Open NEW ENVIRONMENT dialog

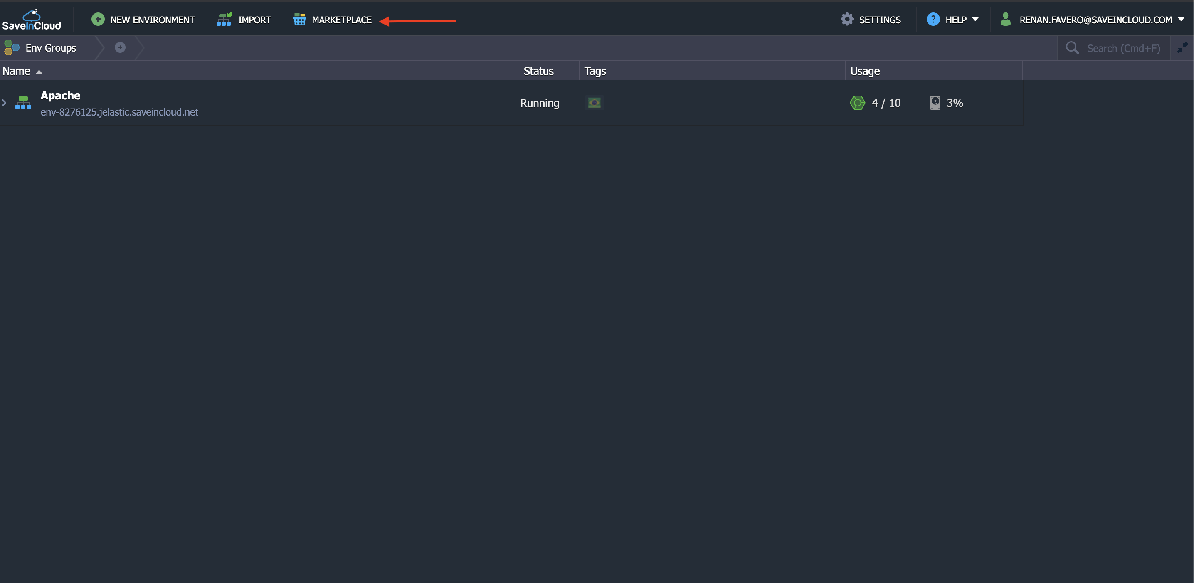[x=143, y=20]
